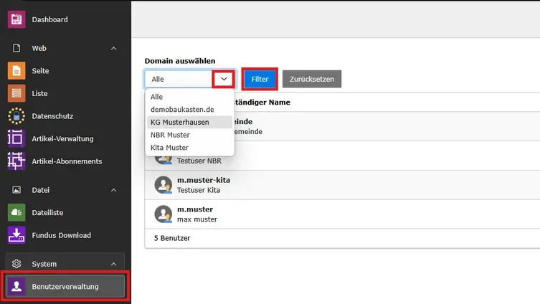Click the Seite page icon
The image size is (540, 304).
coord(16,71)
